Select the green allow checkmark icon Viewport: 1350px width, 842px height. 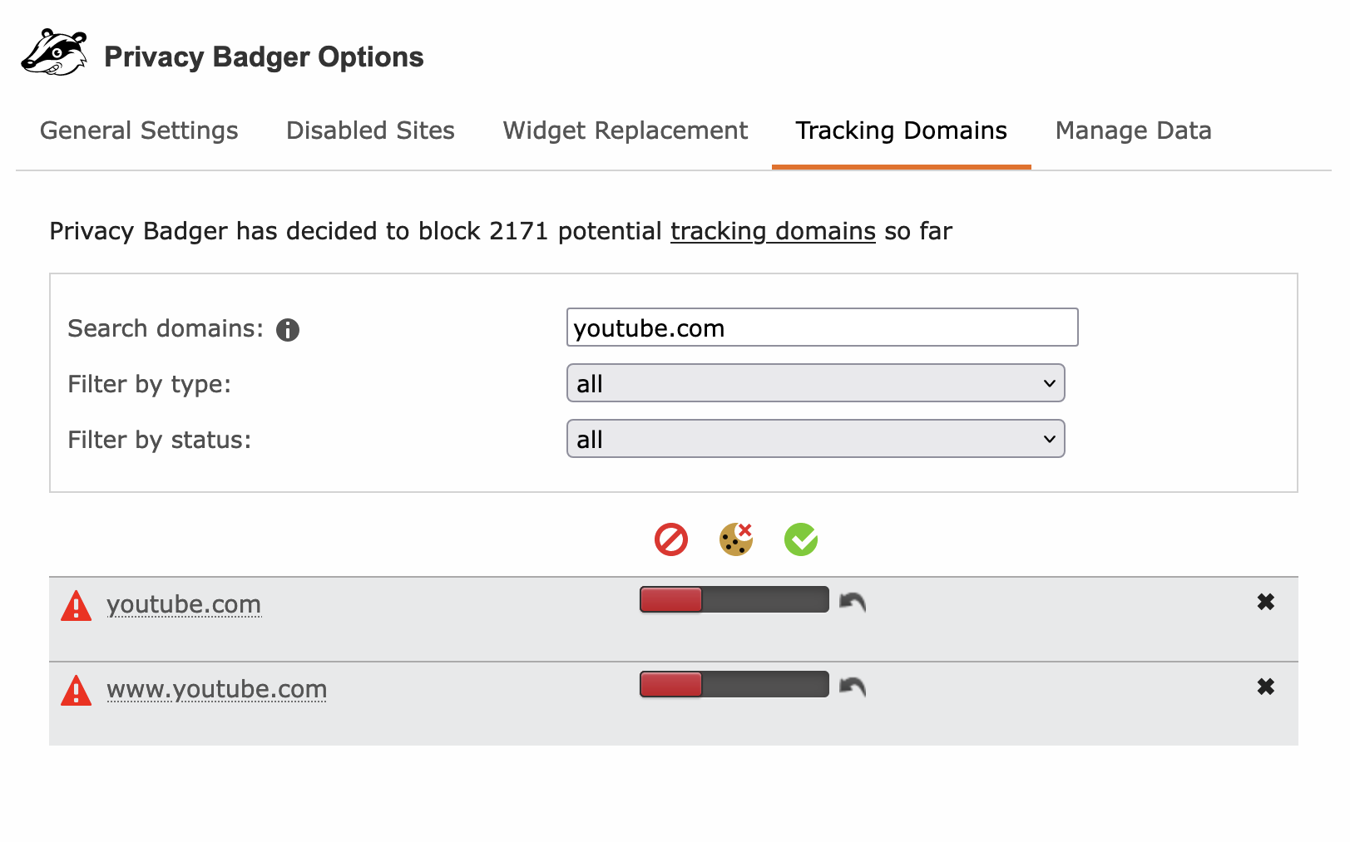pyautogui.click(x=799, y=539)
